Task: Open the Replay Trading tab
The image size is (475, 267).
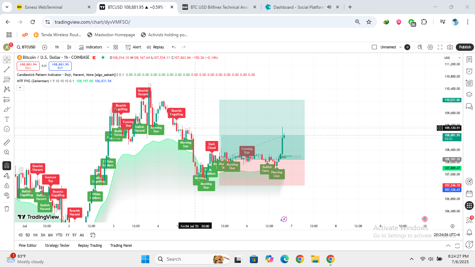Action: (x=90, y=245)
